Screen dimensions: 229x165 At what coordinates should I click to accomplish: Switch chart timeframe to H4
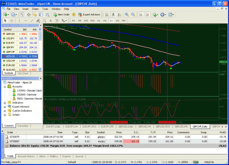point(105,21)
